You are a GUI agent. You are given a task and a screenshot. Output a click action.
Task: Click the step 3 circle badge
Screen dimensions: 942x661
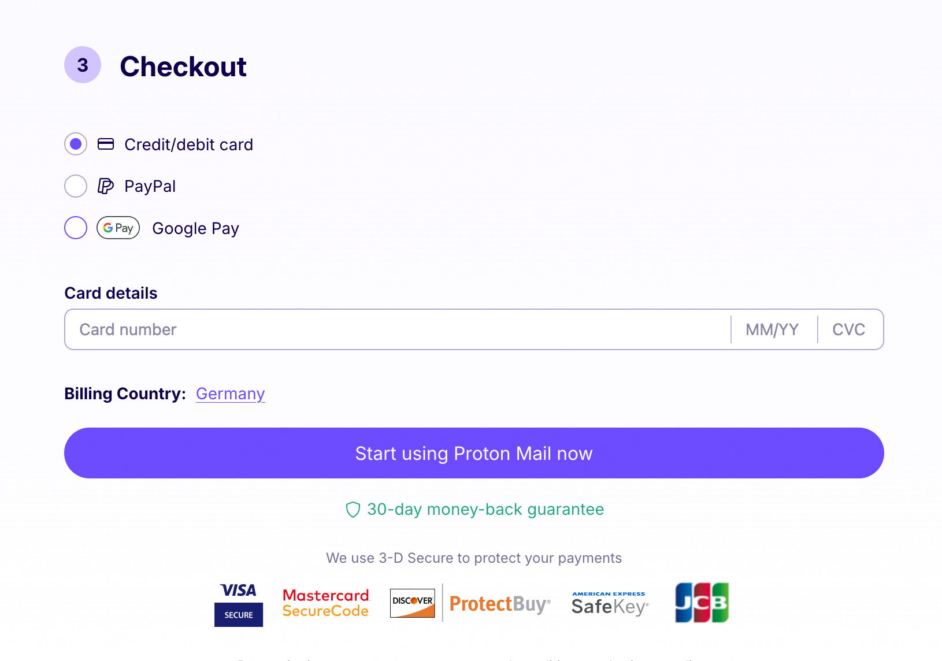[x=83, y=65]
